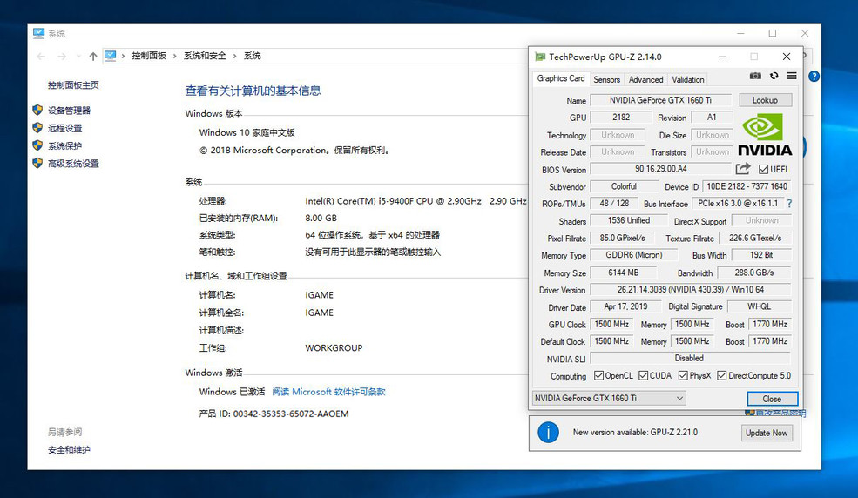Click the product ID text
This screenshot has height=498, width=858.
(274, 414)
